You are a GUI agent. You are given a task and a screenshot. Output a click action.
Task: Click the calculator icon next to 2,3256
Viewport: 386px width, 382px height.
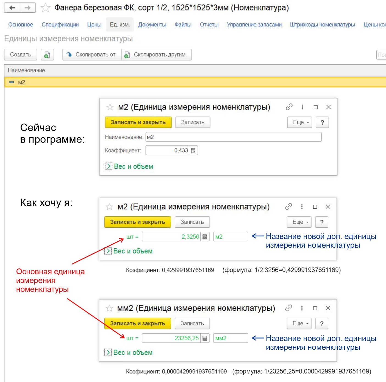(205, 237)
